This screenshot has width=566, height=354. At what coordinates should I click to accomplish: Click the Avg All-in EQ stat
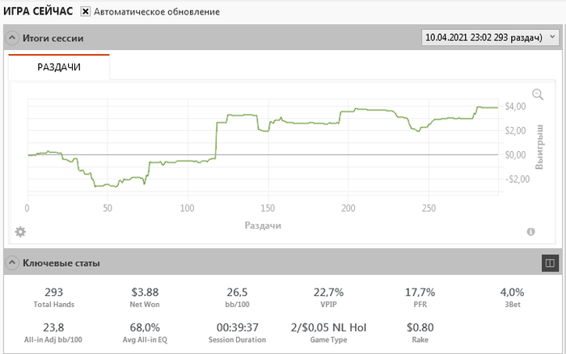click(146, 333)
